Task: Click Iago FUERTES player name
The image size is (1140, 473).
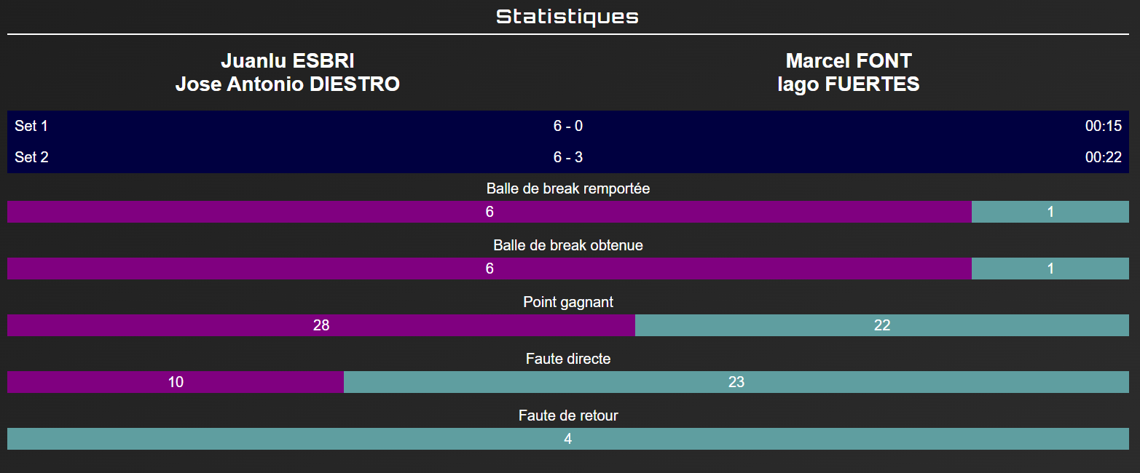Action: pyautogui.click(x=849, y=84)
